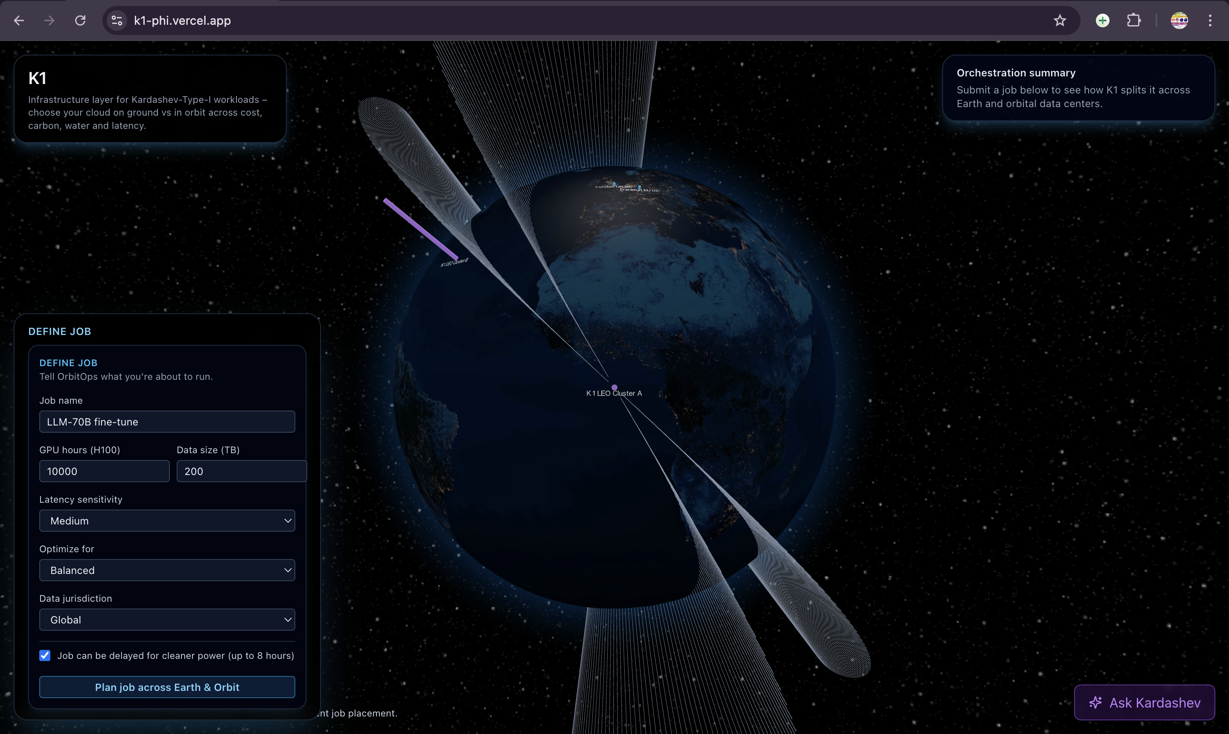Focus the GPU hours (H100) field

click(x=104, y=471)
